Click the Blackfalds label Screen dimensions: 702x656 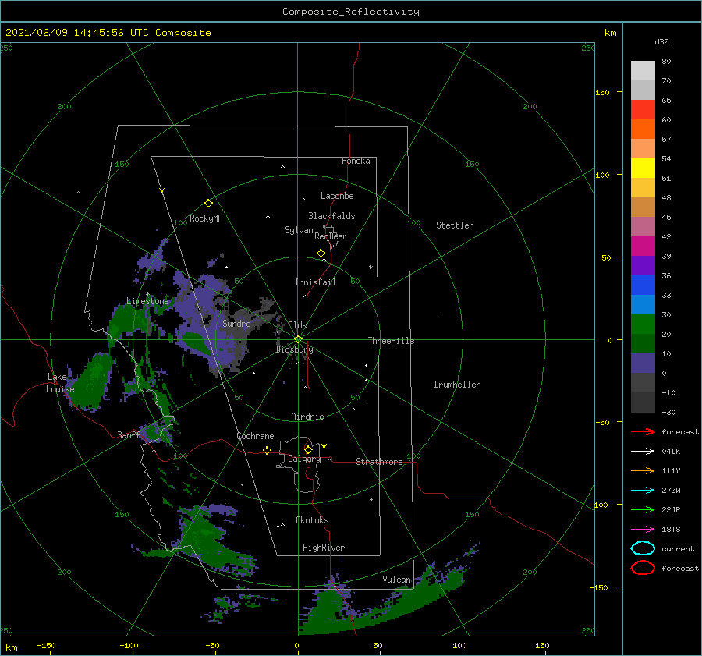tap(331, 216)
